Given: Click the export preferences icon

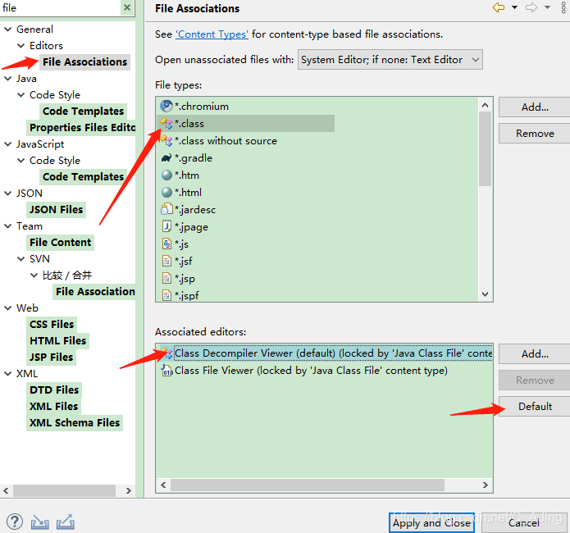Looking at the screenshot, I should coord(66,522).
